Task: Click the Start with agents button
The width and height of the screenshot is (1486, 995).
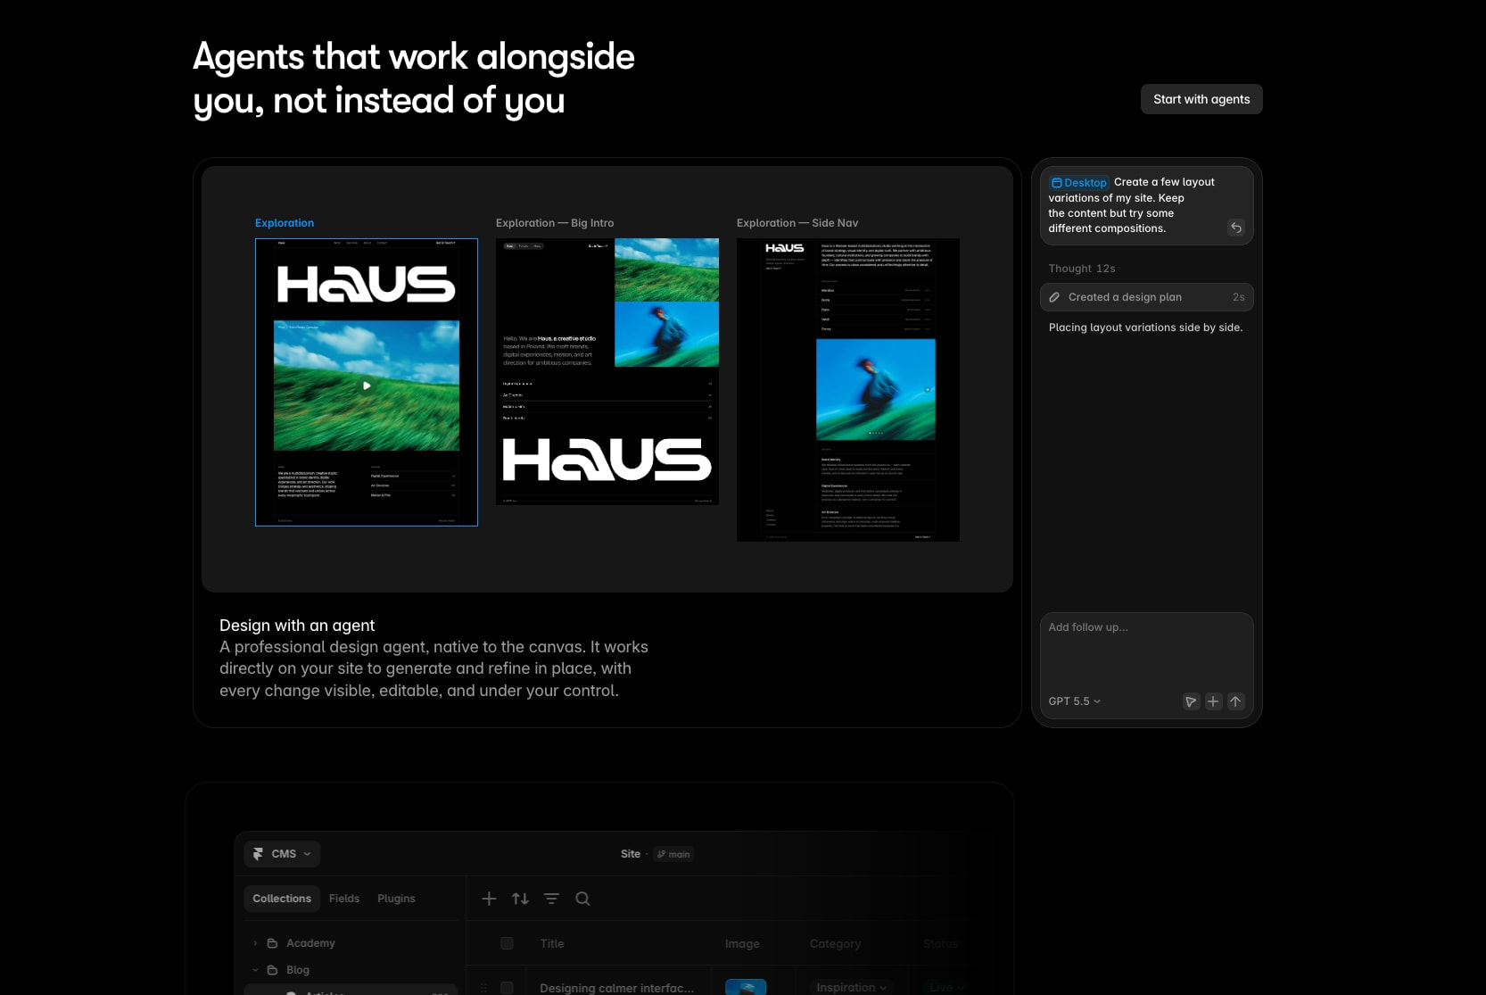Action: pyautogui.click(x=1201, y=99)
